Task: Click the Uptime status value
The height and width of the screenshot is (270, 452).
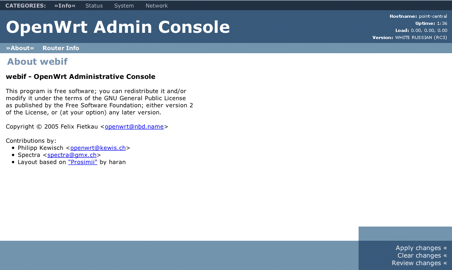Action: click(x=441, y=23)
